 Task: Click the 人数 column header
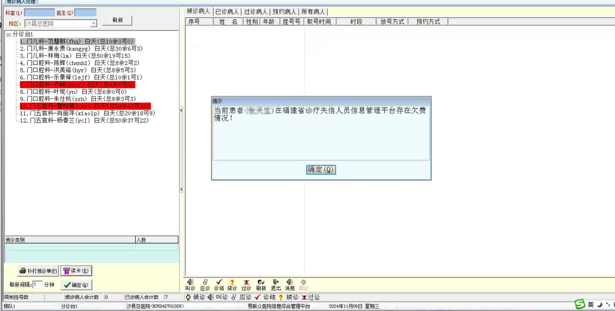pos(157,240)
